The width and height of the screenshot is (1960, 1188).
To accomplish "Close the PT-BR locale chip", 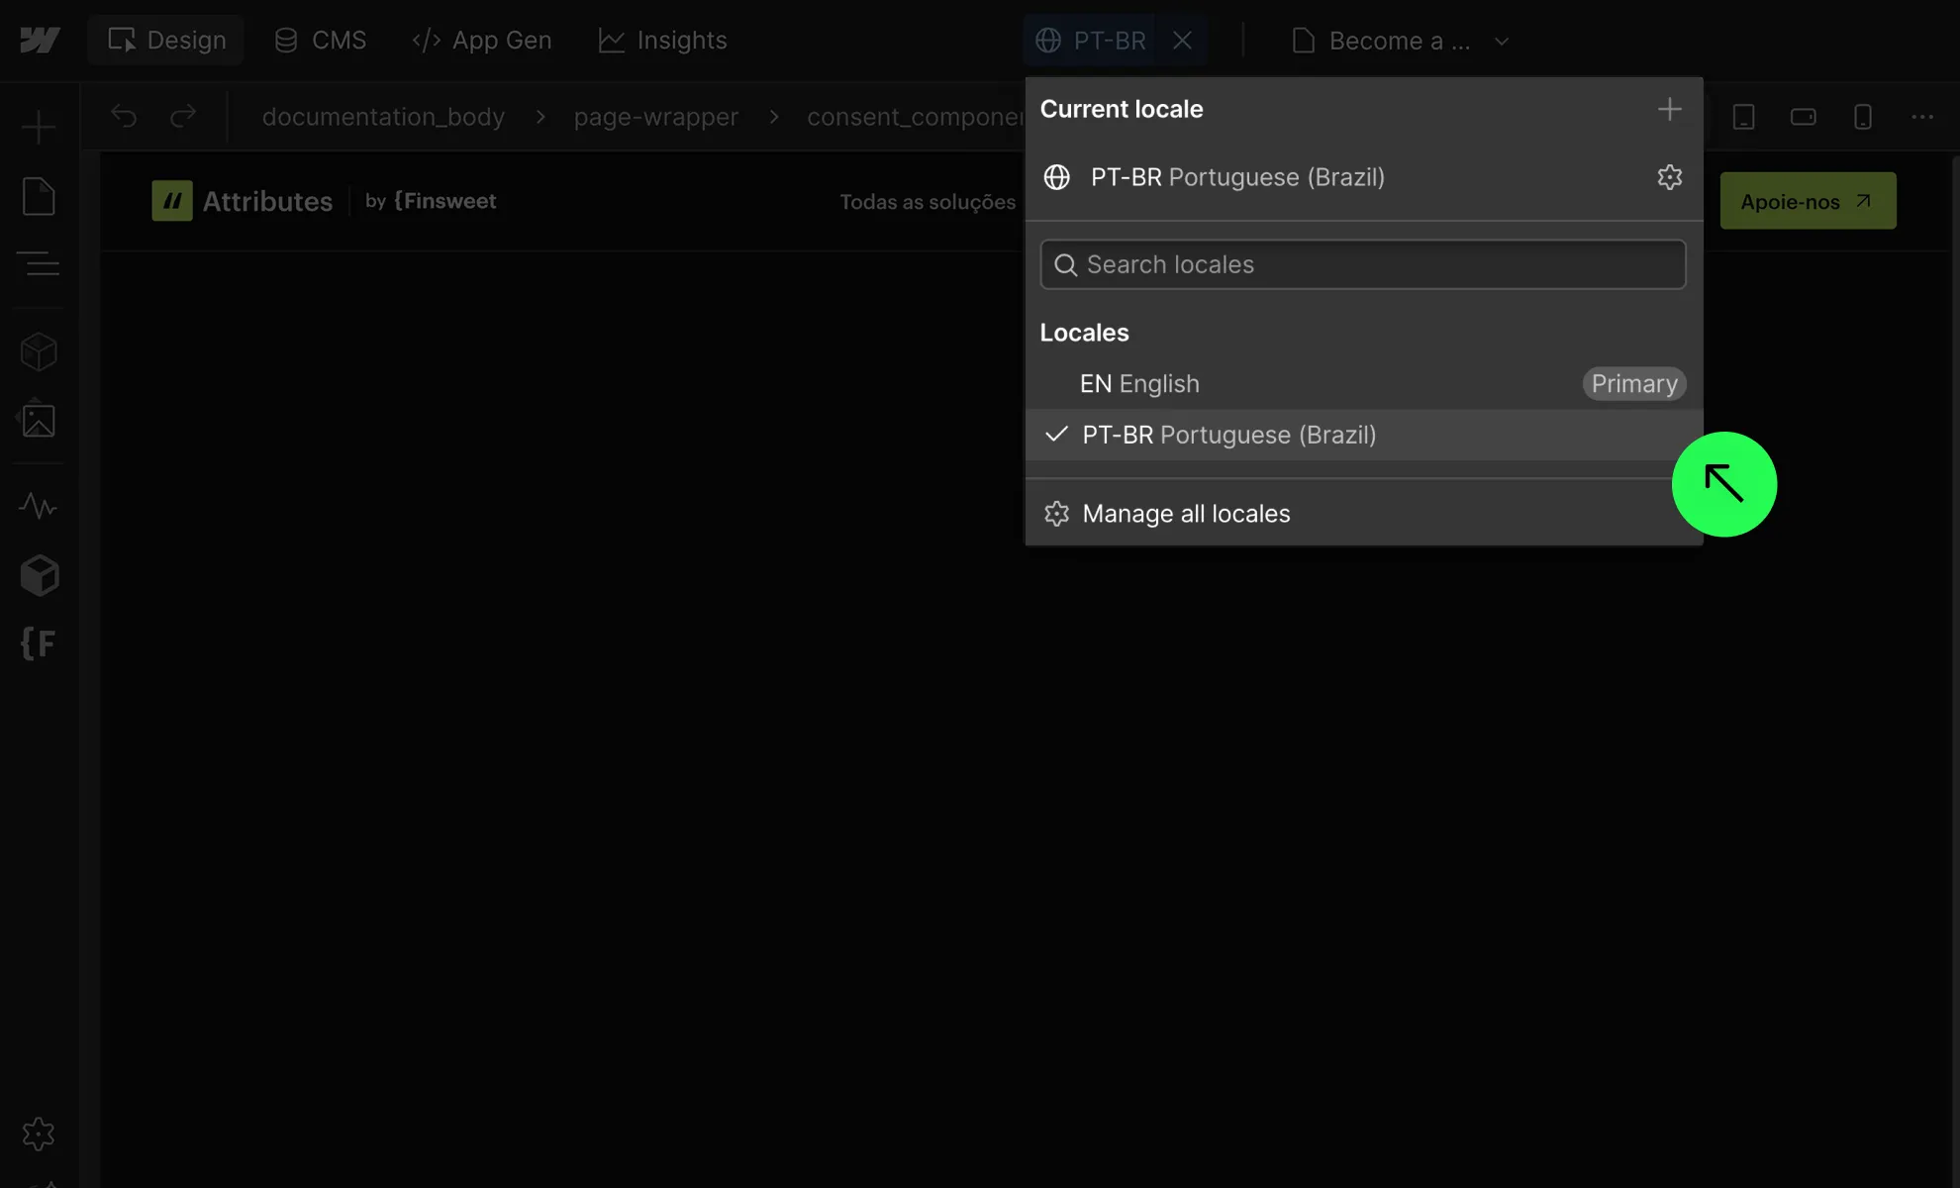I will pos(1182,41).
